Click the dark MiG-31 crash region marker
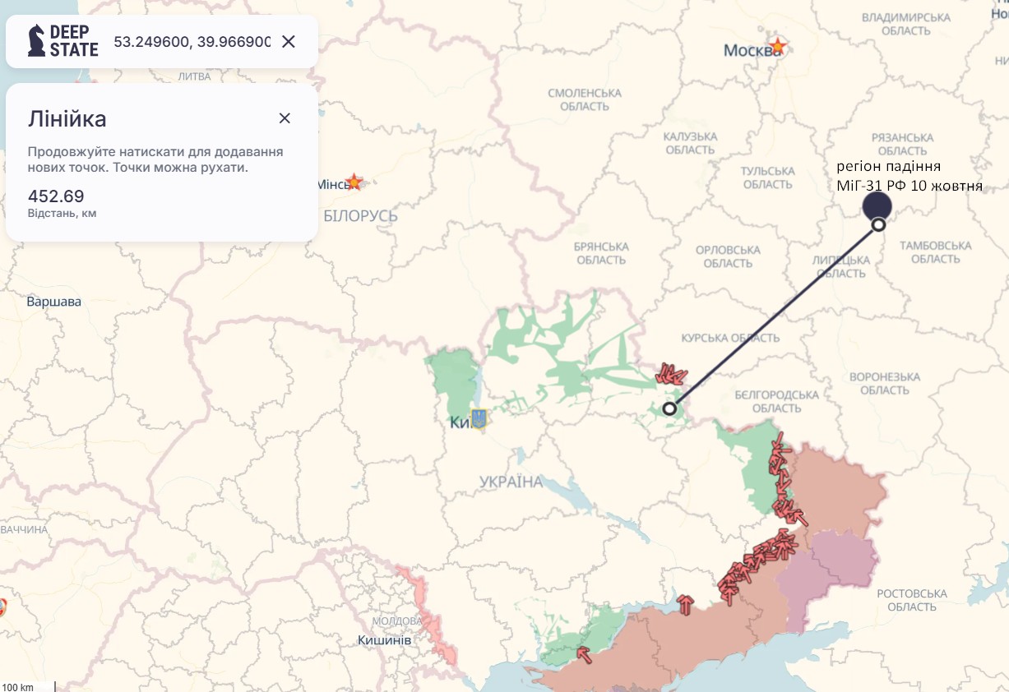This screenshot has height=692, width=1009. tap(877, 205)
